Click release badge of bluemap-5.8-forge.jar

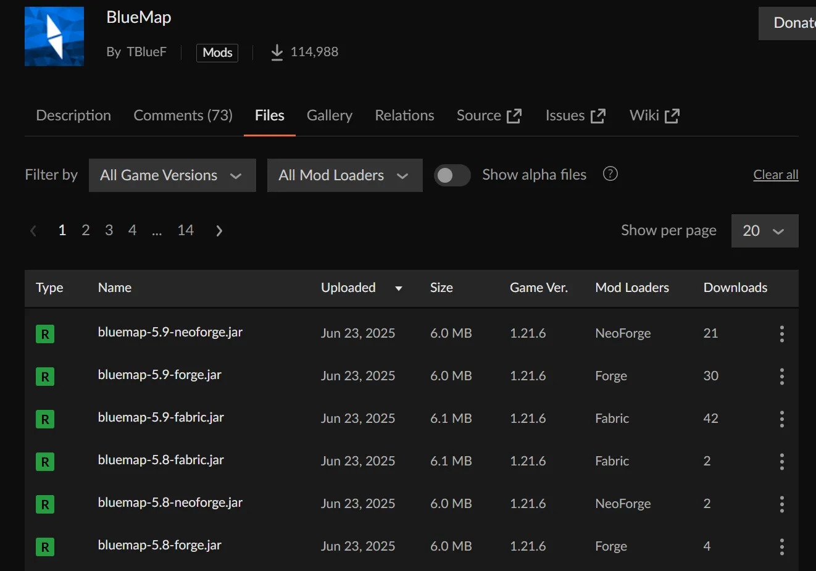tap(45, 547)
